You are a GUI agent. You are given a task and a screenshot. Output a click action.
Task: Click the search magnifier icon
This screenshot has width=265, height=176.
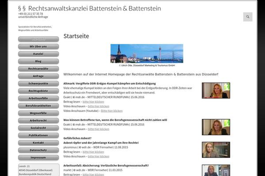[248, 17]
